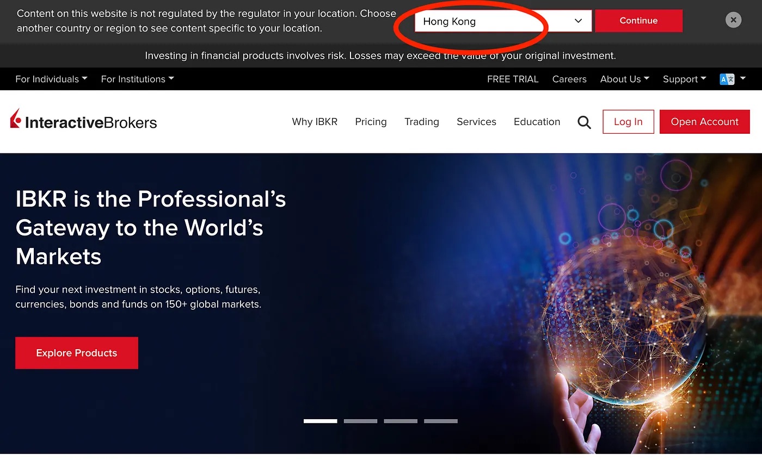Open the FREE TRIAL link
Image resolution: width=762 pixels, height=460 pixels.
(x=512, y=79)
